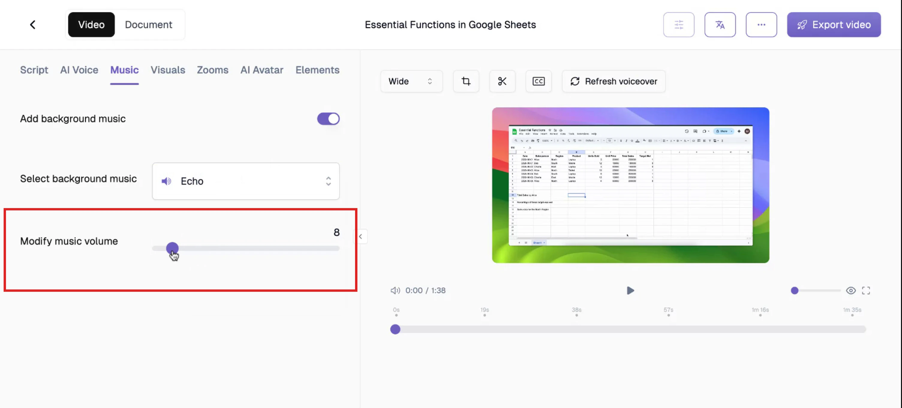Viewport: 902px width, 408px height.
Task: Click the Refresh voiceover button
Action: tap(613, 81)
